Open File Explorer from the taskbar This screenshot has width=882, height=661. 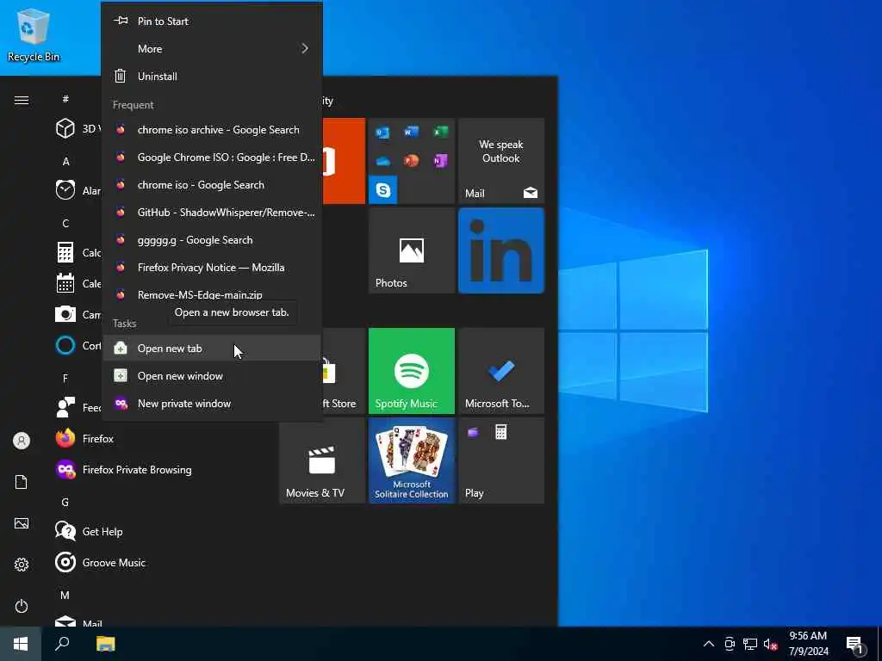[105, 644]
